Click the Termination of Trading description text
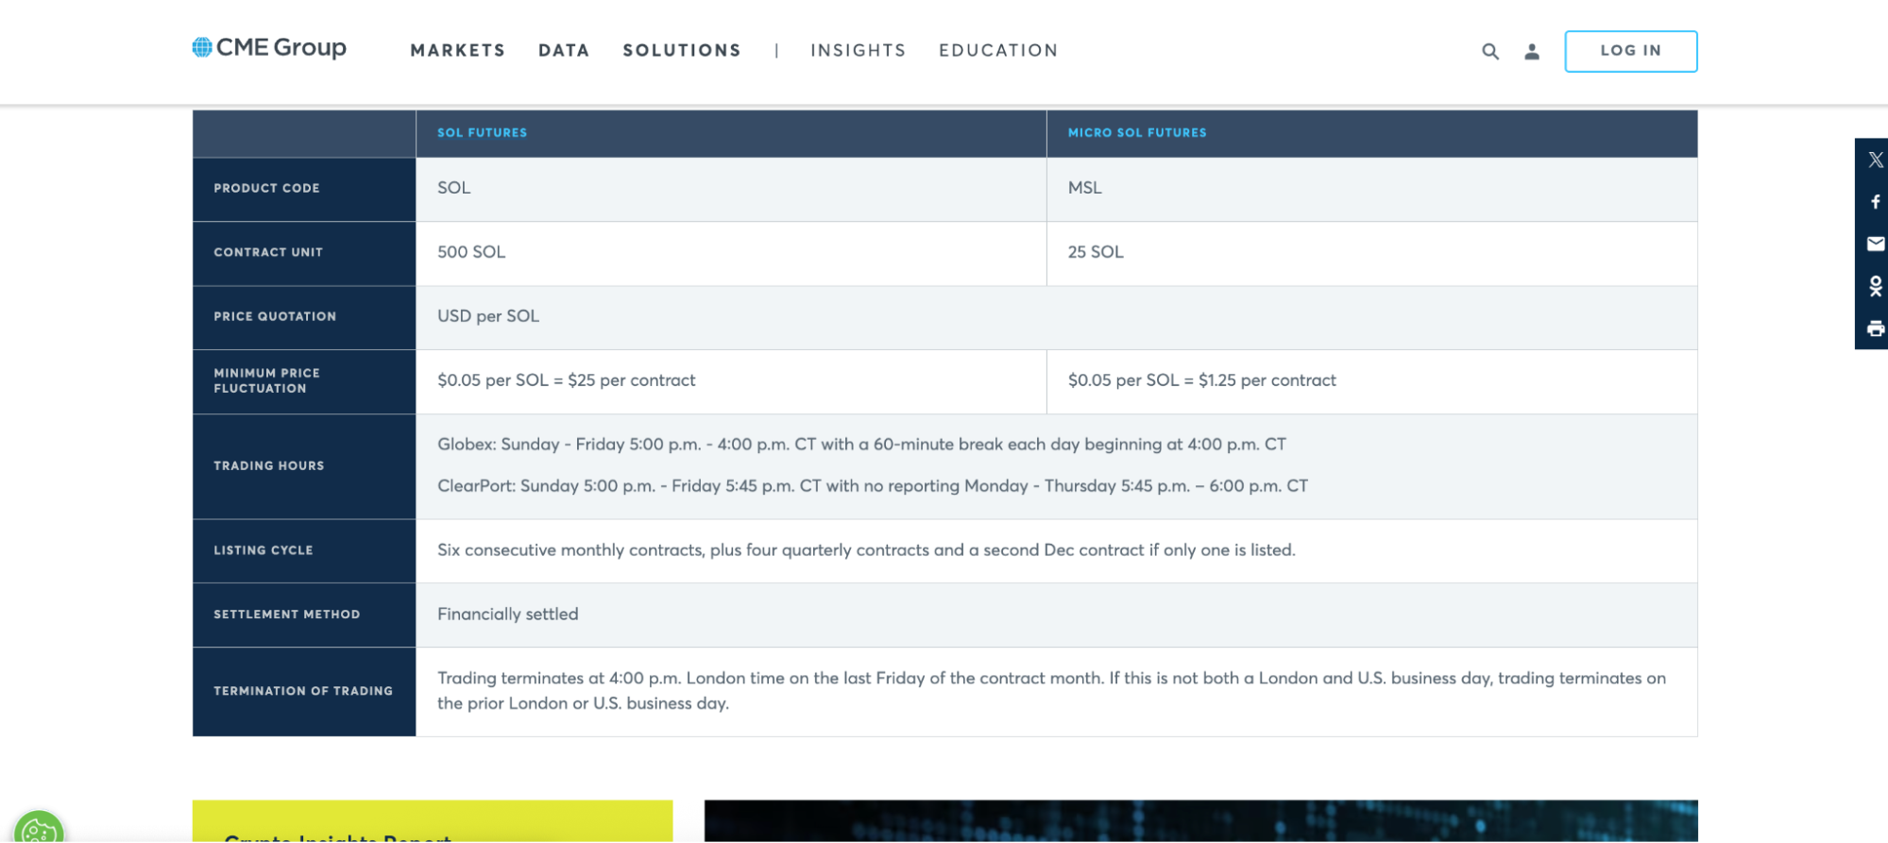The image size is (1888, 843). pyautogui.click(x=1050, y=691)
